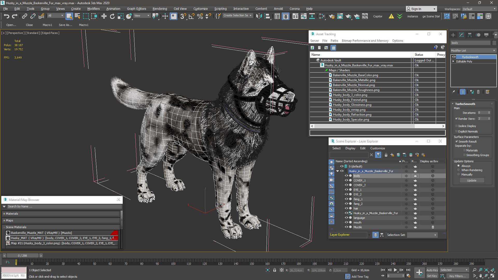Open the Graph Editors menu
498x280 pixels.
coord(136,9)
